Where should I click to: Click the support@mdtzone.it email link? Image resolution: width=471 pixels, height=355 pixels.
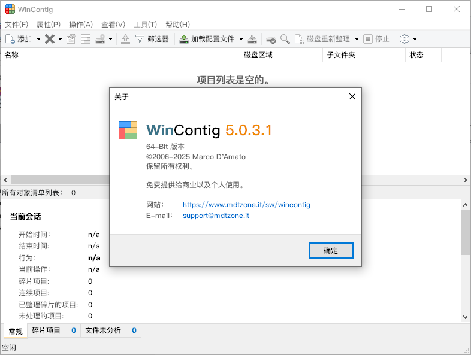[216, 216]
